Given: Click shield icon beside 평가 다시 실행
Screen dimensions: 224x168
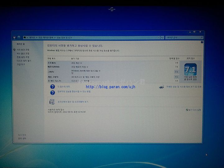Looking at the screenshot, I should [187, 110].
